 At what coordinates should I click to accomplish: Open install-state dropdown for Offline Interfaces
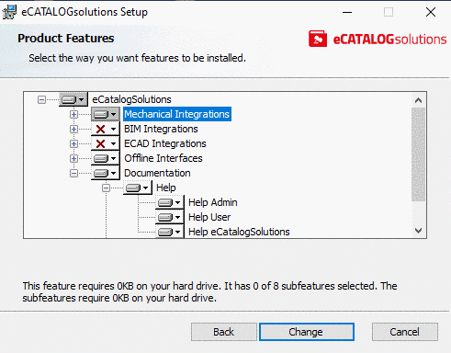106,158
